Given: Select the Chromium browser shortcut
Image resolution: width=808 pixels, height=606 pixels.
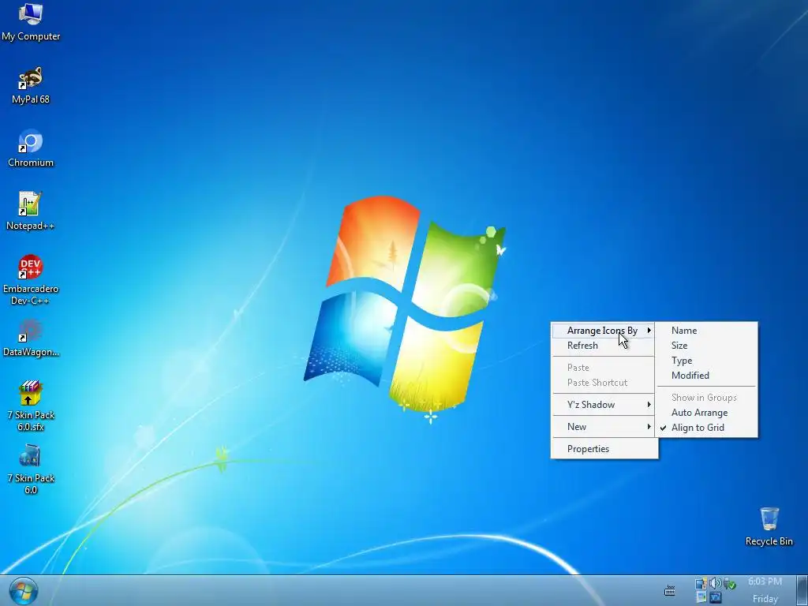Looking at the screenshot, I should point(31,148).
